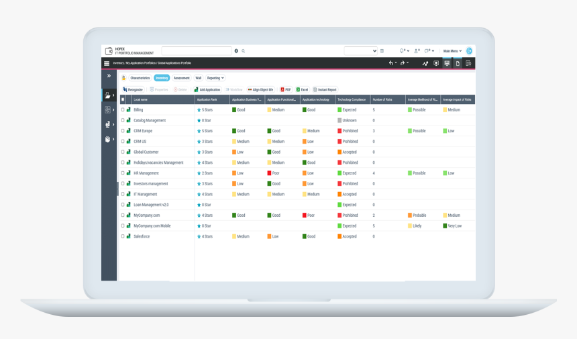Image resolution: width=577 pixels, height=339 pixels.
Task: Click the gray Unknown swatch in Catalog Management row
Action: pos(339,120)
